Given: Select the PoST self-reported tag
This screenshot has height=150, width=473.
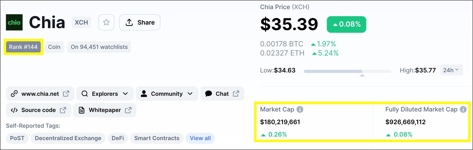Looking at the screenshot, I should (x=17, y=138).
